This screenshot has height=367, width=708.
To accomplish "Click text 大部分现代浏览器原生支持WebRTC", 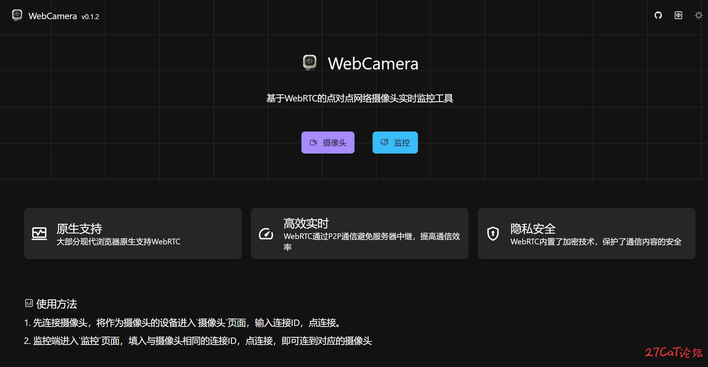I will [x=118, y=242].
